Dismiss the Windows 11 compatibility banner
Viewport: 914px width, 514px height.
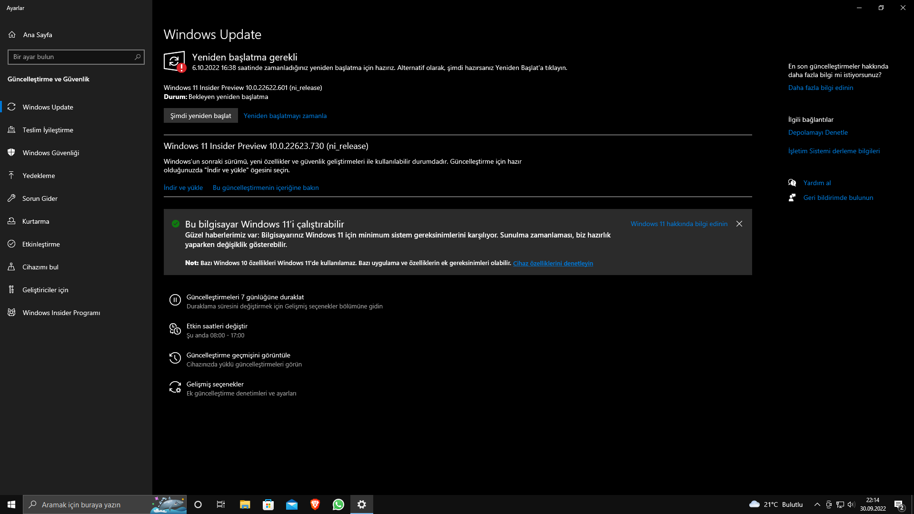point(739,224)
